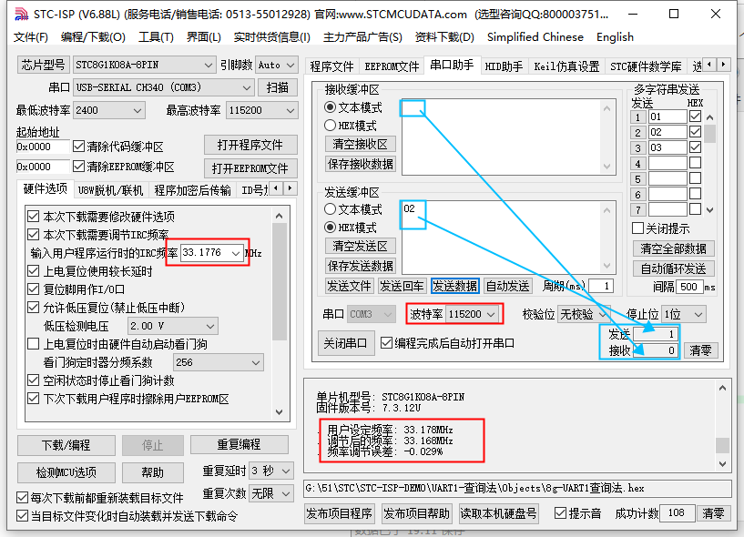Open 编程/下载(O) menu
Viewport: 744px width, 537px height.
click(93, 37)
